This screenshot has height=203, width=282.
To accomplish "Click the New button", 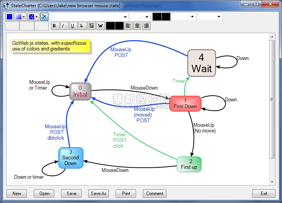I will click(x=17, y=194).
